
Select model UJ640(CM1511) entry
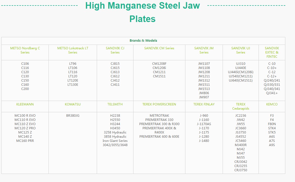tap(241, 80)
